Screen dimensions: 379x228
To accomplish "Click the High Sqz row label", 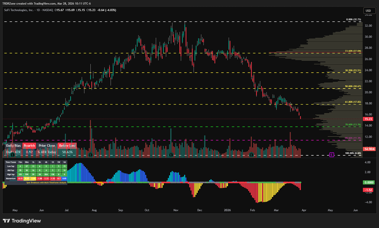I will pyautogui.click(x=11, y=175).
